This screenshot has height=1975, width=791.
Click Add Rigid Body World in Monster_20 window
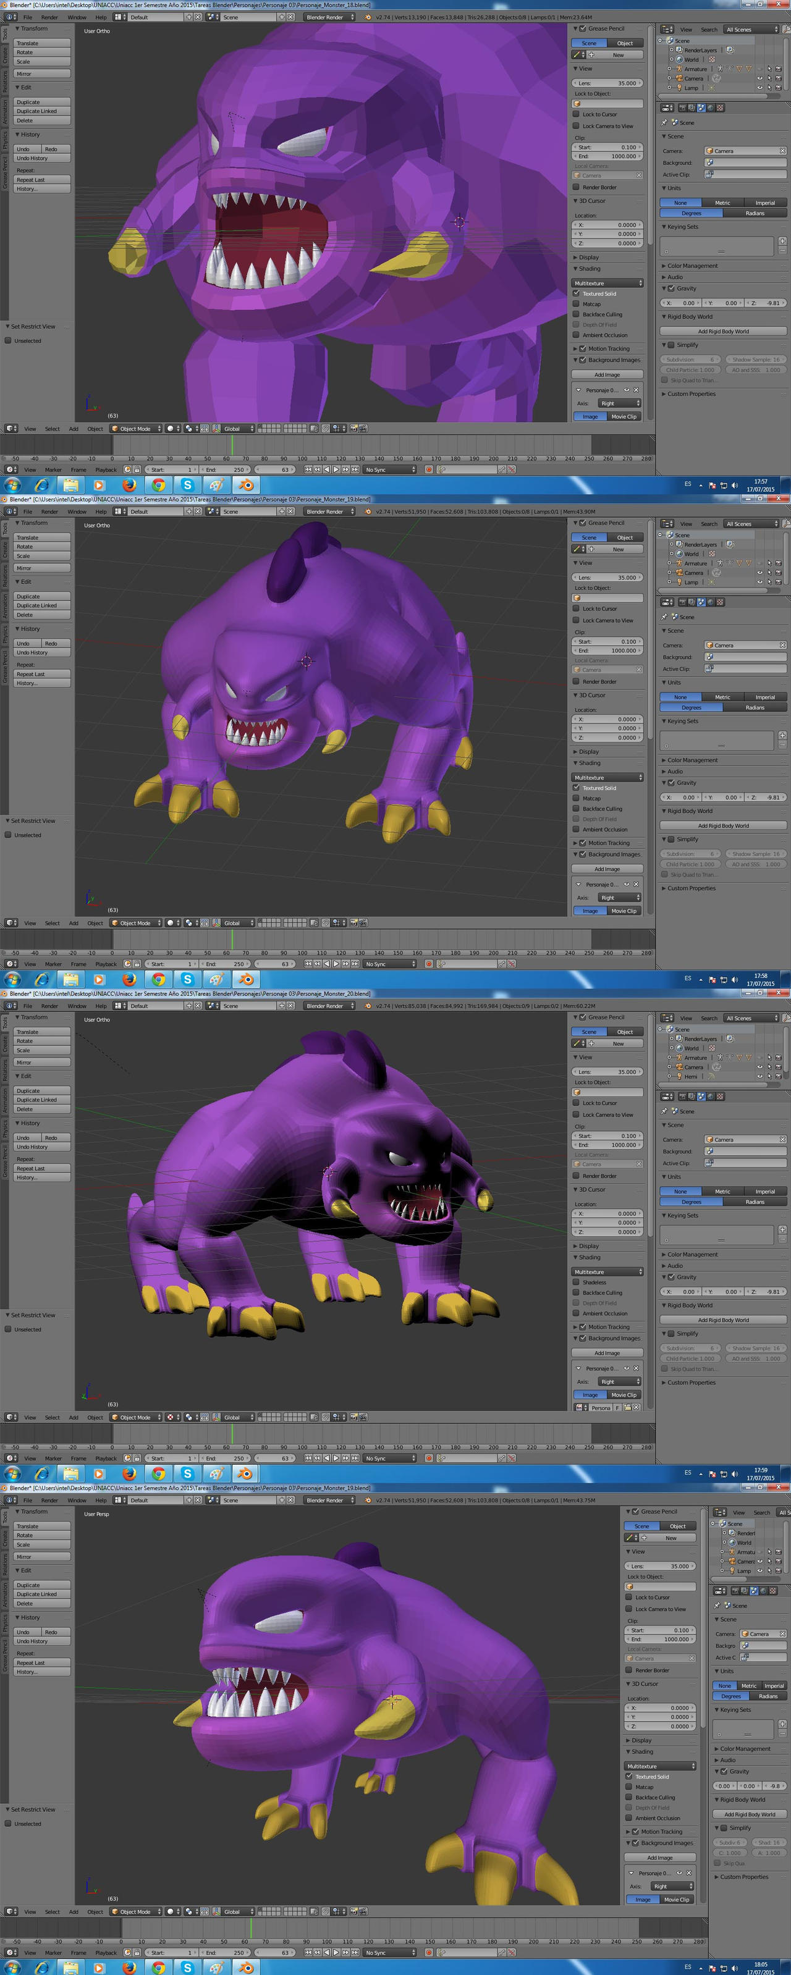point(724,1320)
